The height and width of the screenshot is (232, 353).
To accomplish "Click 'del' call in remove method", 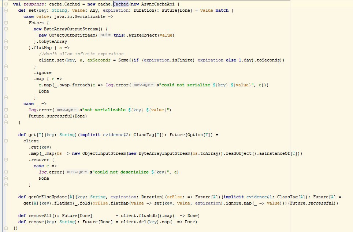I will (142, 222).
